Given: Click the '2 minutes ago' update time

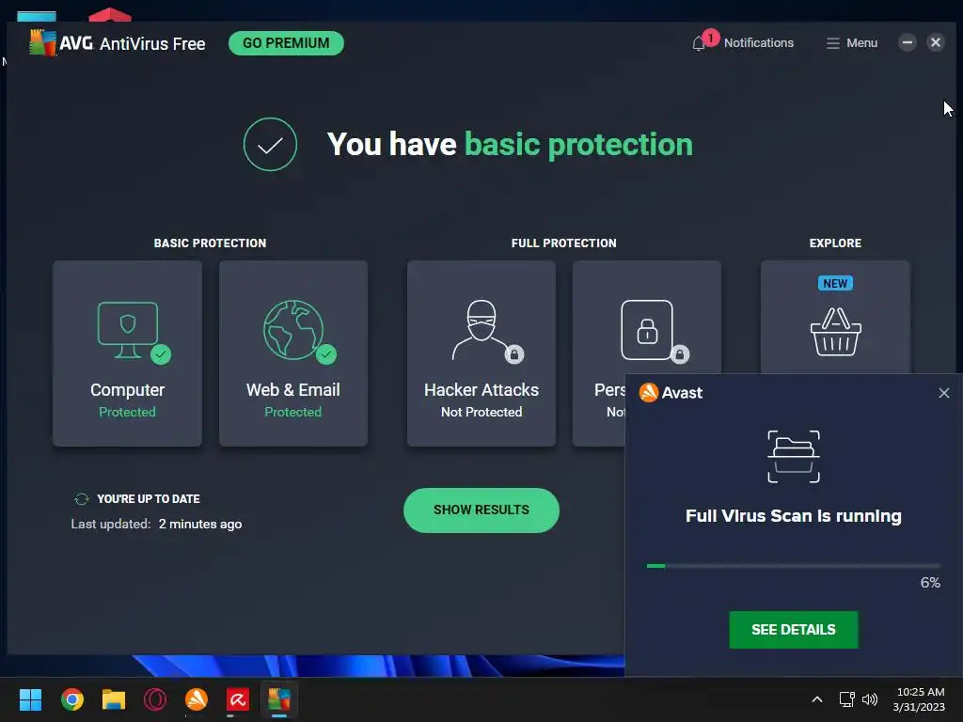Looking at the screenshot, I should tap(200, 525).
